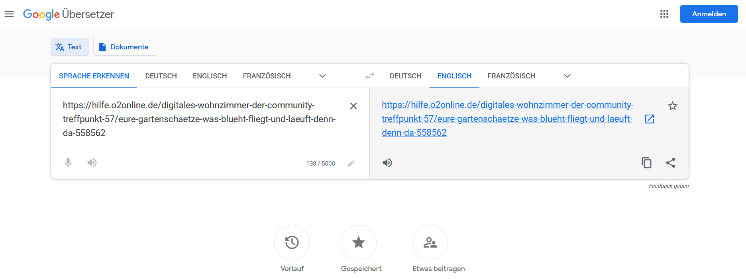Click the 138 / 5000 character counter

click(320, 164)
